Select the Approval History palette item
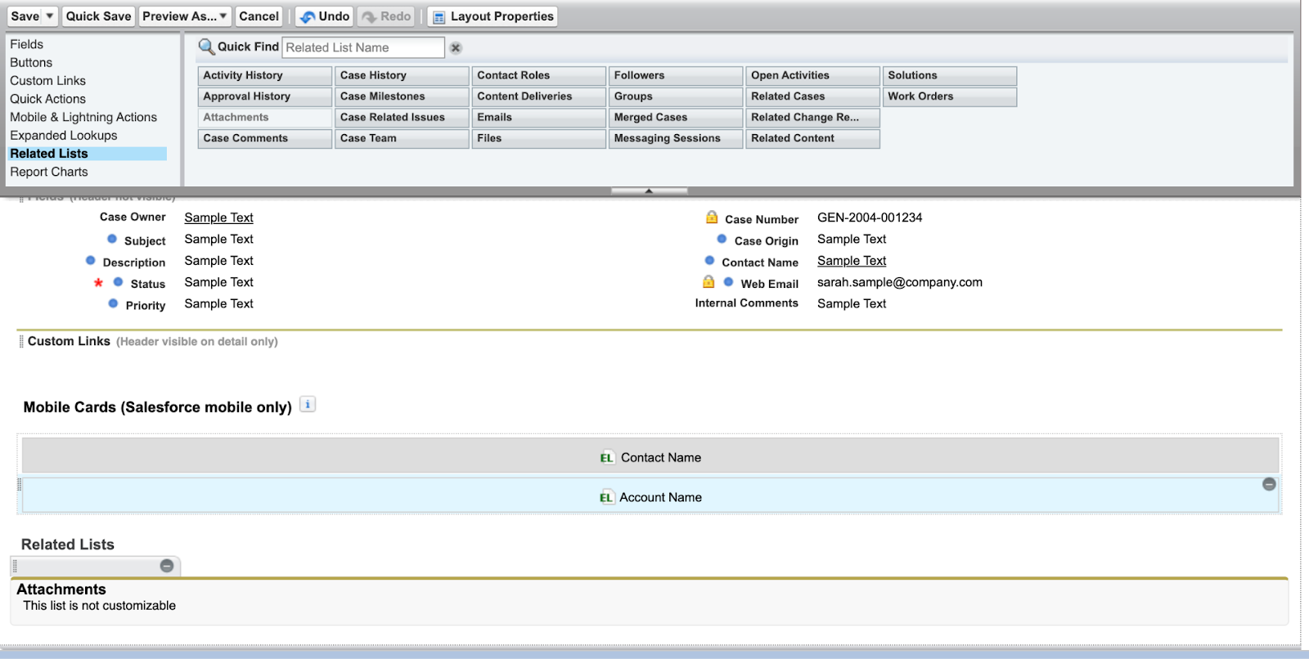 tap(264, 96)
